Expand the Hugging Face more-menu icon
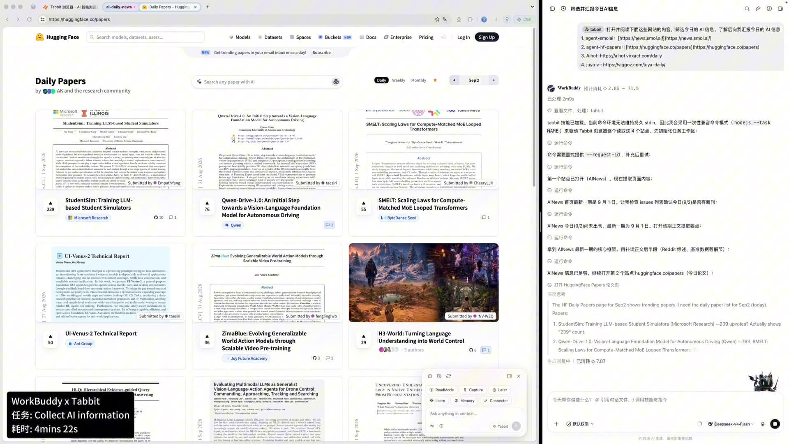Screen dimensions: 789x444 pos(444,37)
